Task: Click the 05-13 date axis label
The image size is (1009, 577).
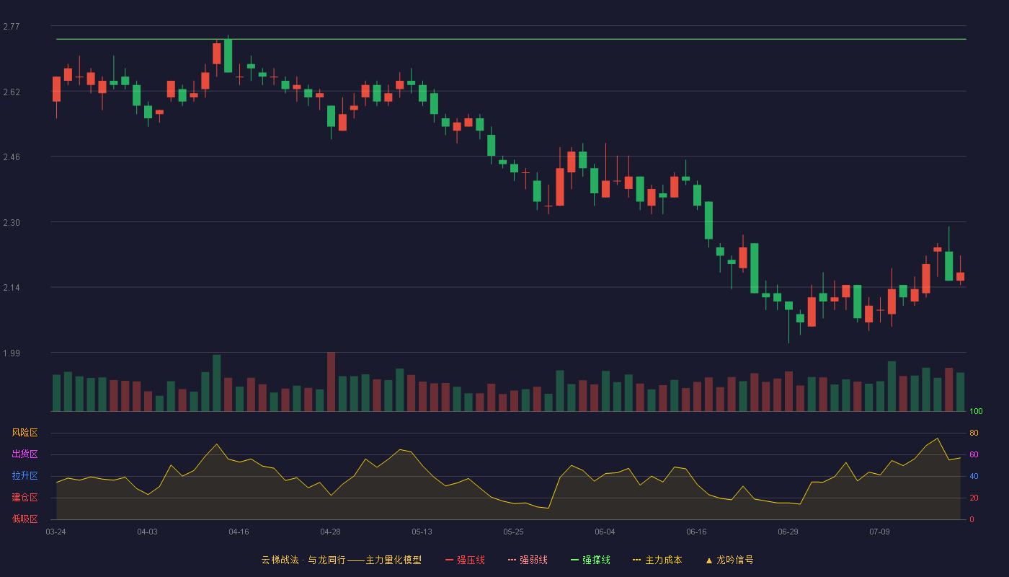Action: (x=422, y=532)
